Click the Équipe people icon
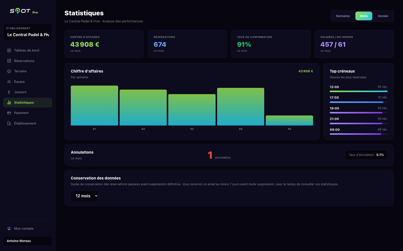 pos(9,82)
